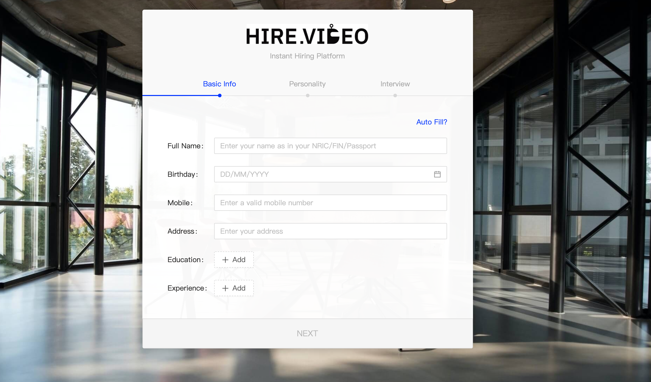Click the Auto Fill? link
This screenshot has width=651, height=382.
click(x=432, y=122)
